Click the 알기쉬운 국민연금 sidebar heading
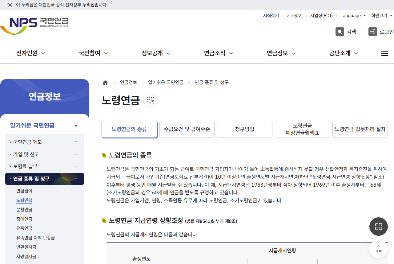The image size is (394, 264). pos(32,126)
